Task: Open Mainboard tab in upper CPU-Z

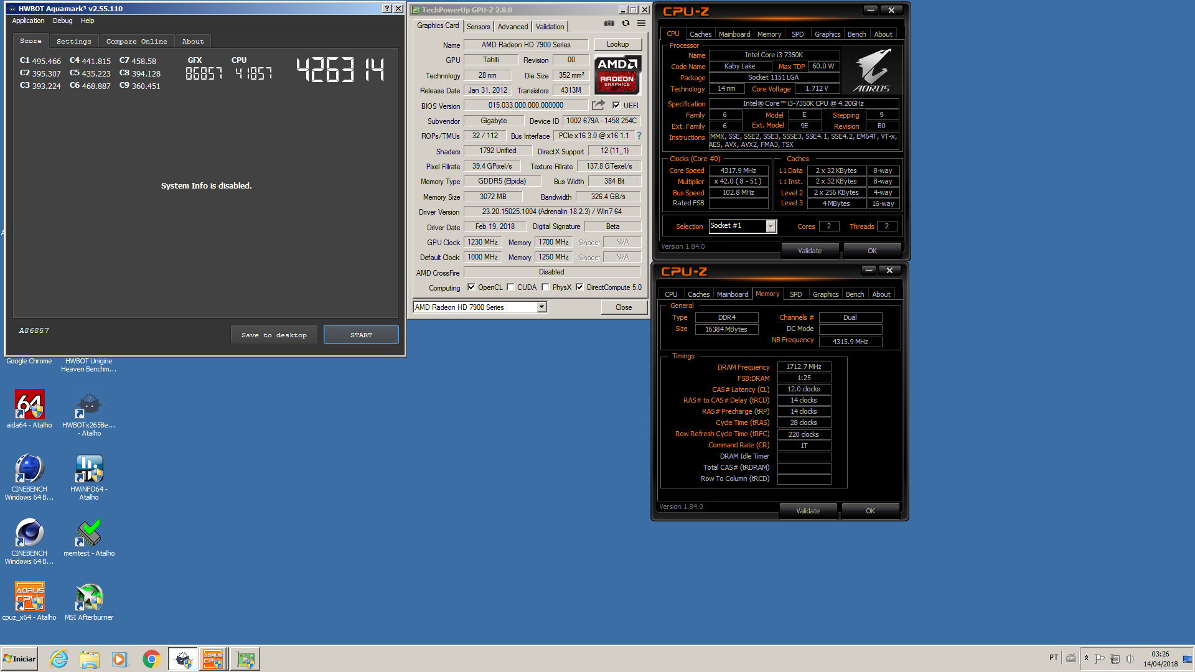Action: pyautogui.click(x=734, y=34)
